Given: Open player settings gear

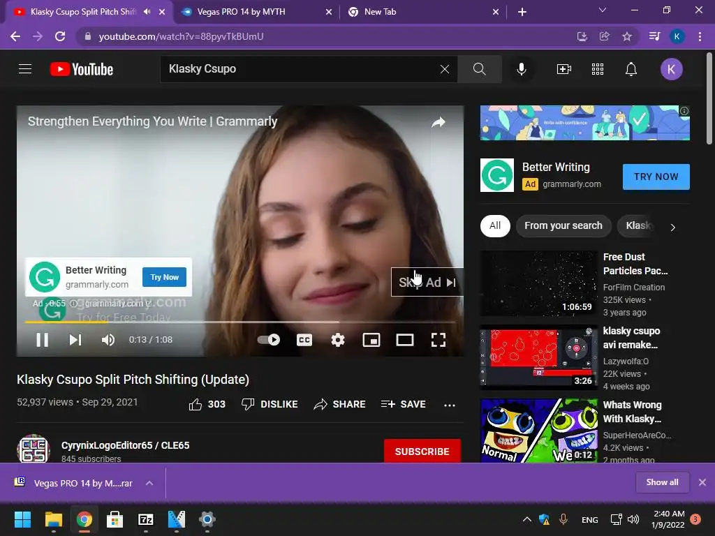Looking at the screenshot, I should [x=338, y=340].
